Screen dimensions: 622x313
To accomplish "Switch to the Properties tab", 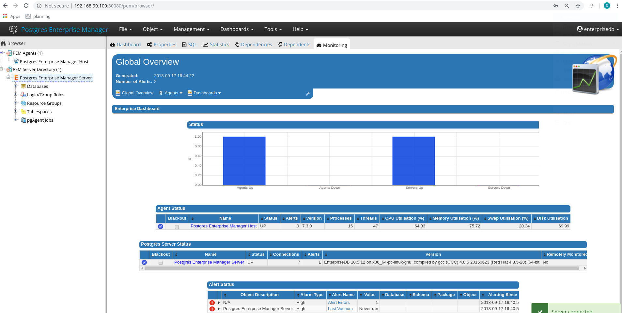I will [162, 45].
